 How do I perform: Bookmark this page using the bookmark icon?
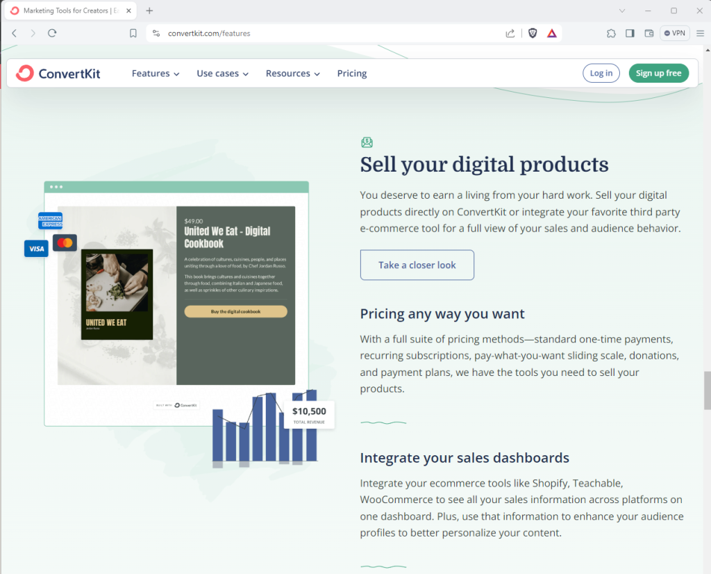pos(133,33)
